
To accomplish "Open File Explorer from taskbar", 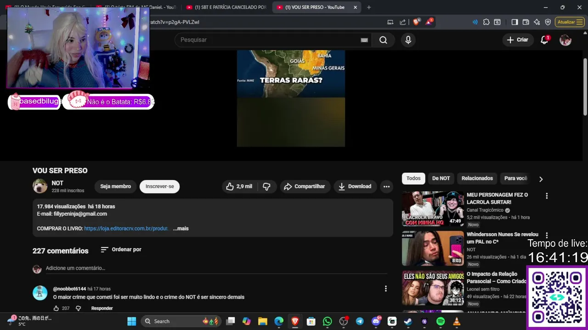I will (263, 321).
